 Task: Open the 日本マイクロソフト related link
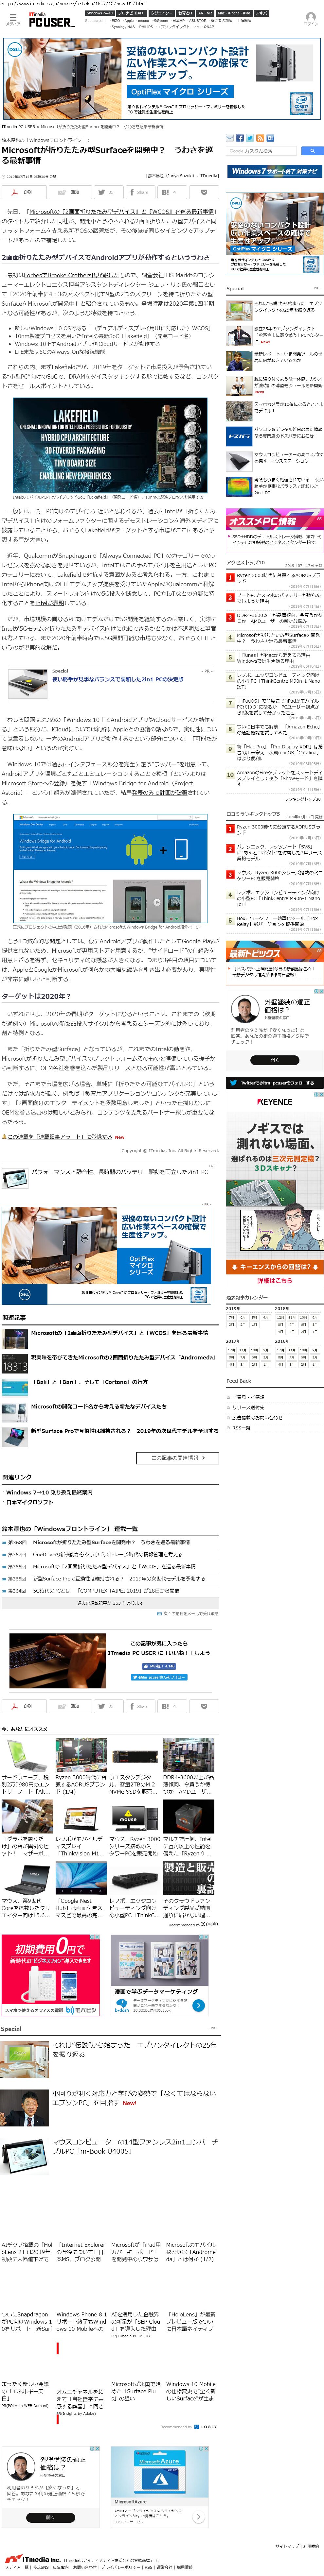coord(30,1502)
